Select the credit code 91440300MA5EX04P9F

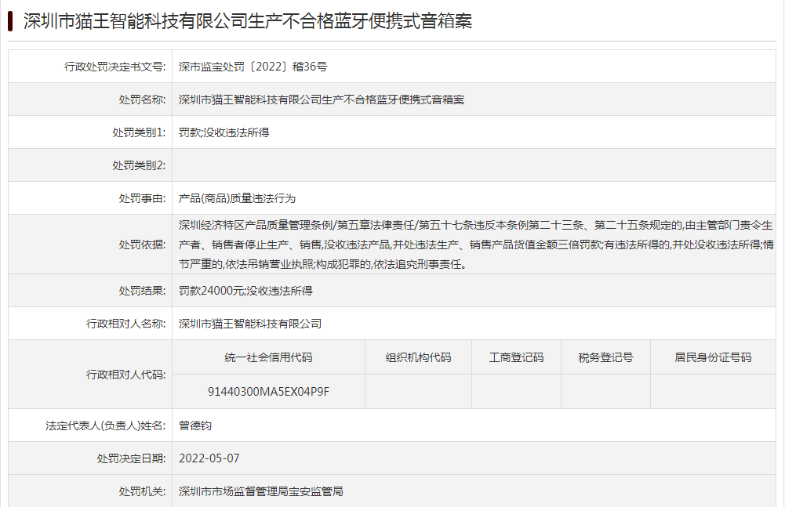(x=268, y=391)
